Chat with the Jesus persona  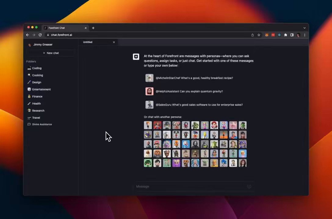[x=148, y=154]
